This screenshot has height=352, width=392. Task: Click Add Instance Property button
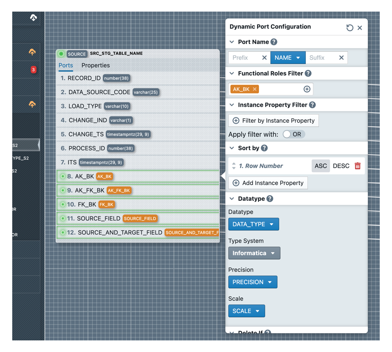(x=268, y=183)
